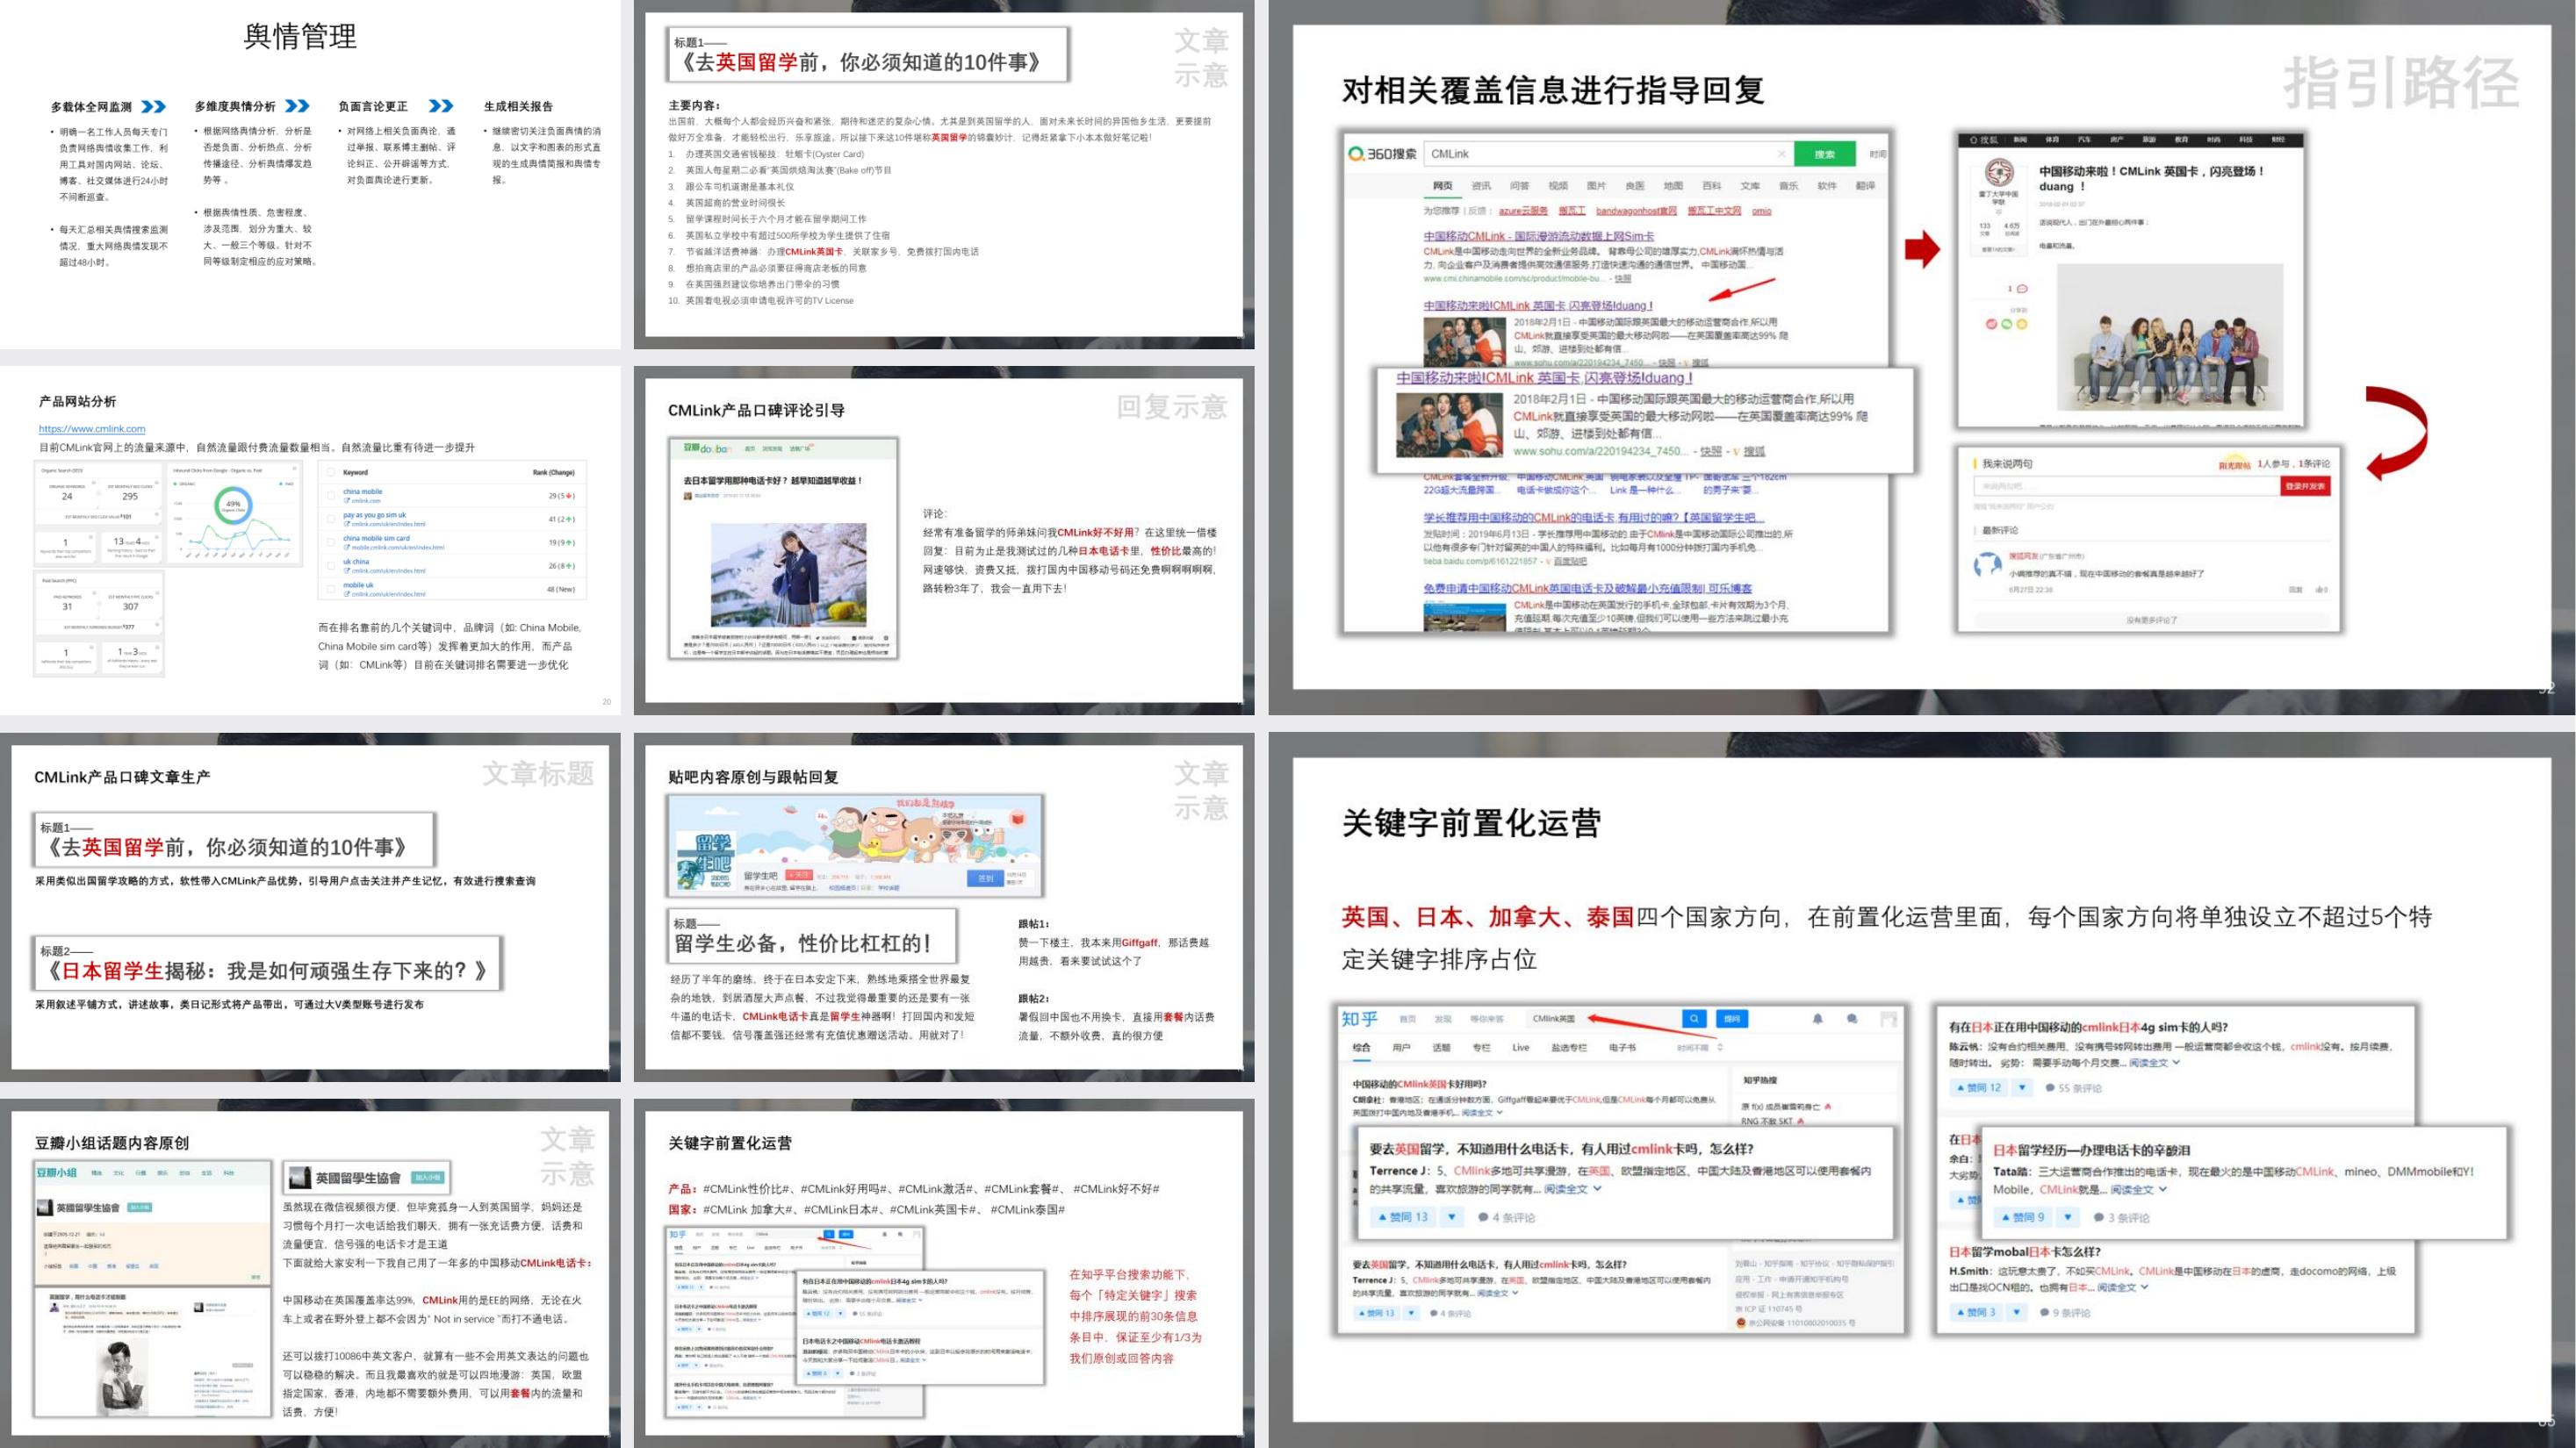The width and height of the screenshot is (2576, 1448).
Task: Select the 网页 tab in 360 search
Action: click(1442, 186)
